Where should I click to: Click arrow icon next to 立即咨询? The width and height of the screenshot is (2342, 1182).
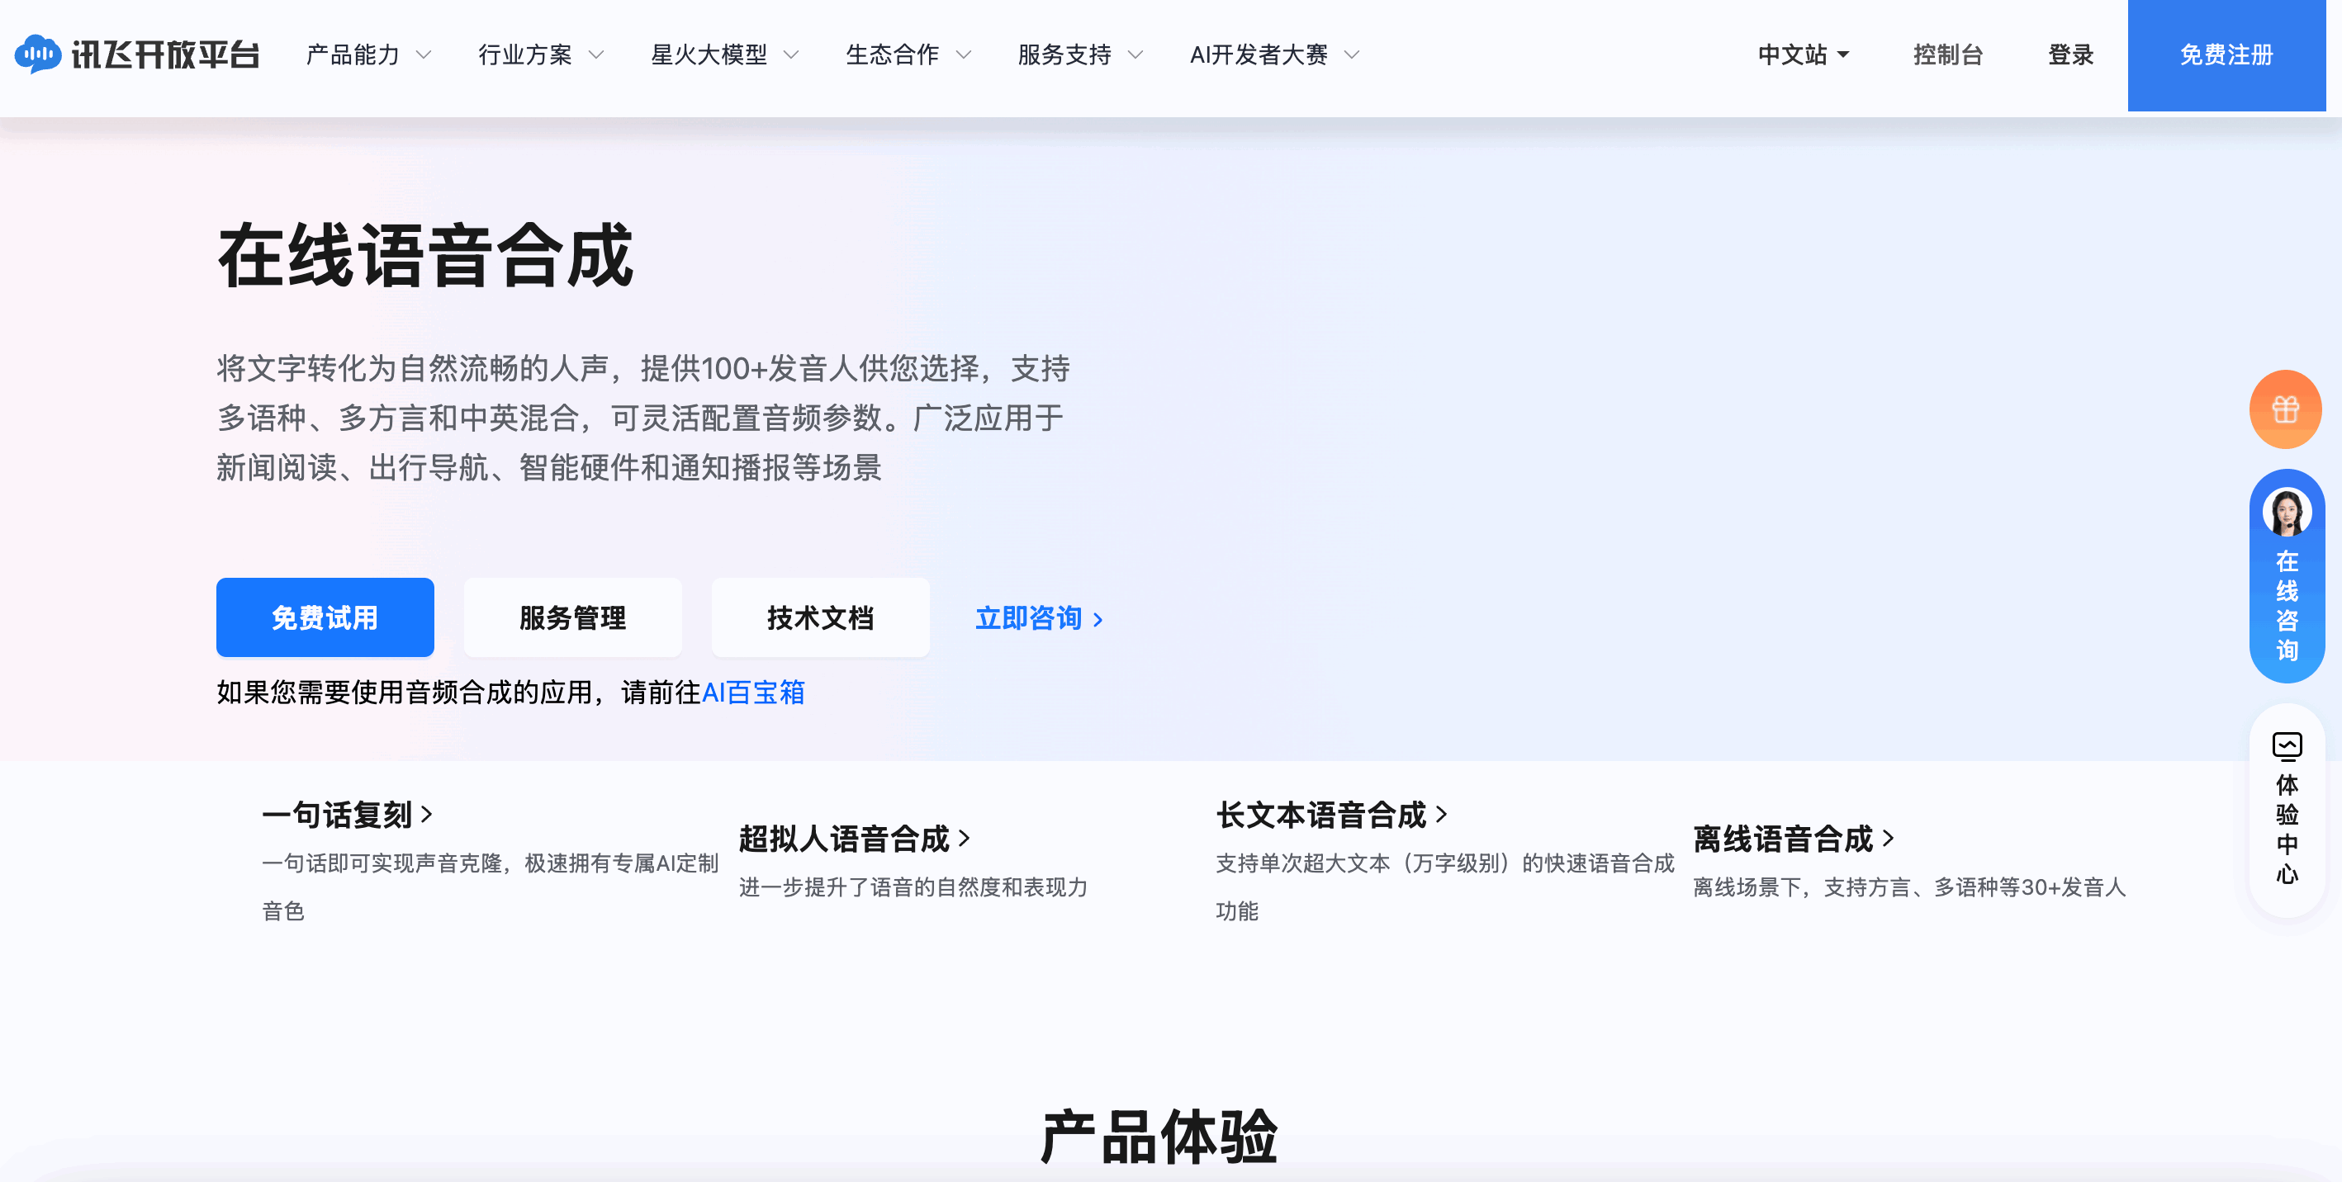coord(1098,620)
